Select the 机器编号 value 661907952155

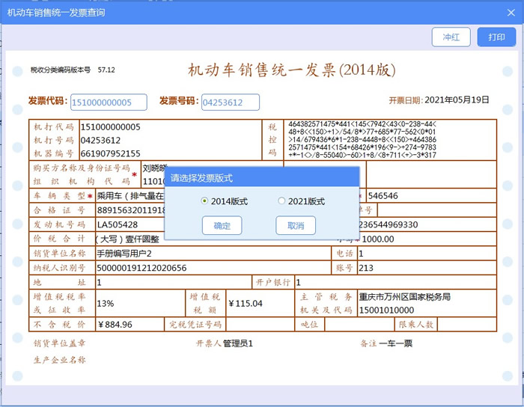[110, 153]
